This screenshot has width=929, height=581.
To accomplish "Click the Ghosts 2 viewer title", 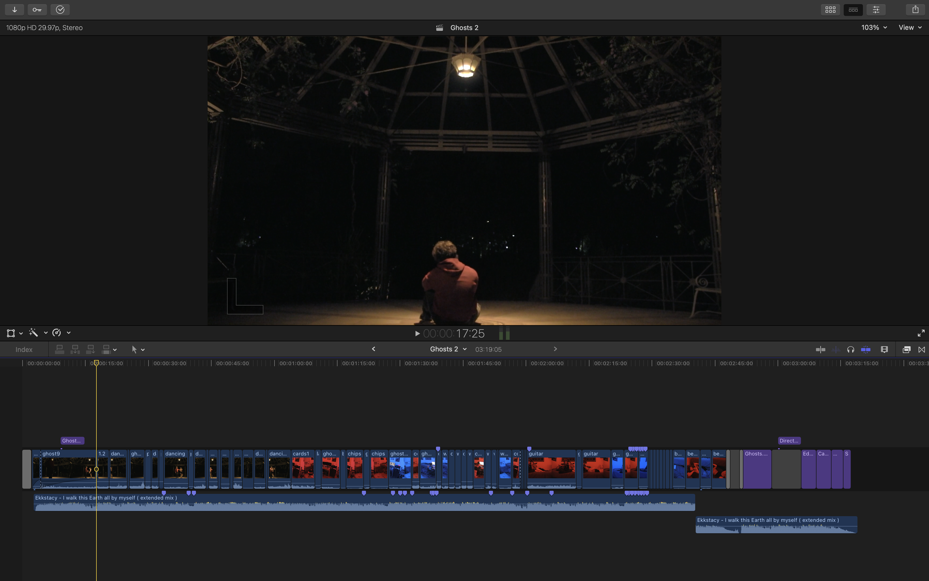I will click(464, 28).
